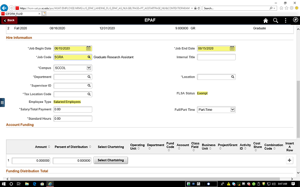The image size is (300, 187).
Task: Click the Standard Hours field
Action: [73, 118]
